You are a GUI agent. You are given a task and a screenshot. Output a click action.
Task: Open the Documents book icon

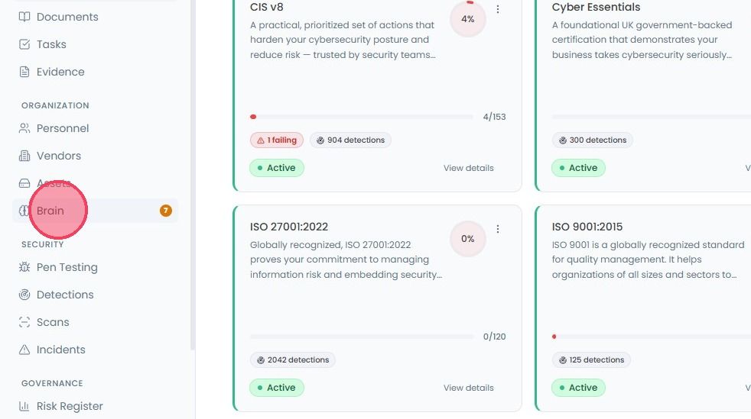tap(24, 17)
